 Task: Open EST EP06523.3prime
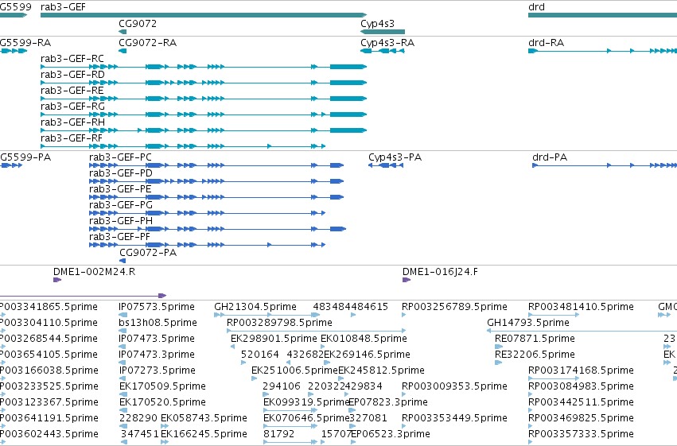pyautogui.click(x=391, y=434)
